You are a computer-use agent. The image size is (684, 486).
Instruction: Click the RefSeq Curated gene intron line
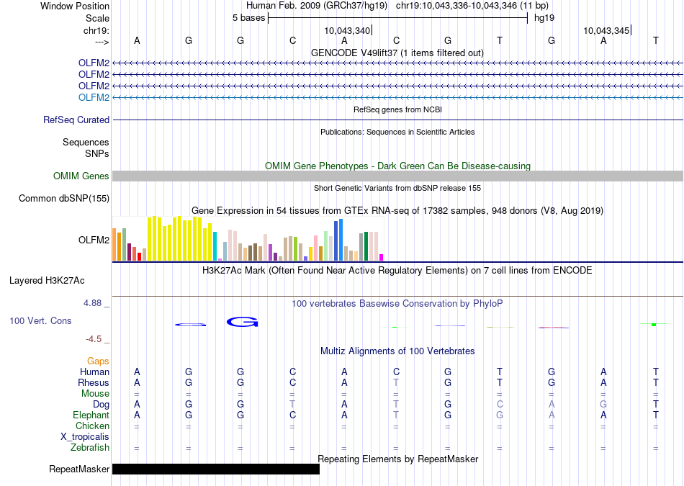pyautogui.click(x=397, y=120)
